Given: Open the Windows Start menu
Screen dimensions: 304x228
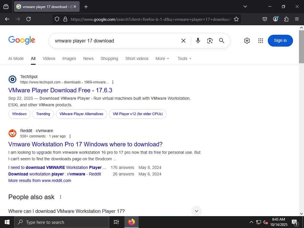Looking at the screenshot, I should [7, 222].
